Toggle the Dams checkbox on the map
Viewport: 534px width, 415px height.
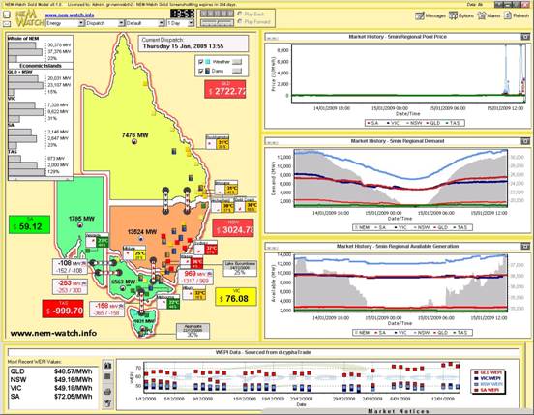200,71
